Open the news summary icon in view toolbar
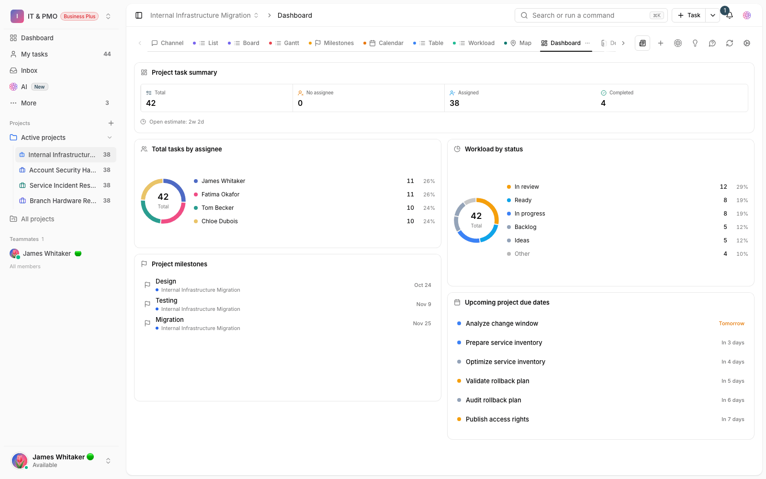The width and height of the screenshot is (766, 479). [x=642, y=43]
